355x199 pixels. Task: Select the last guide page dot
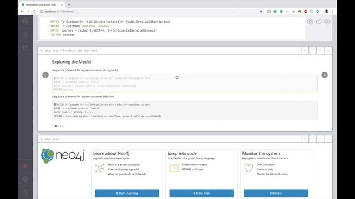coord(63,126)
